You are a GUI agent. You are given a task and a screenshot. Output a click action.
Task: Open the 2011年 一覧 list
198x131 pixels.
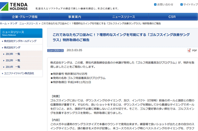[x=13, y=67]
